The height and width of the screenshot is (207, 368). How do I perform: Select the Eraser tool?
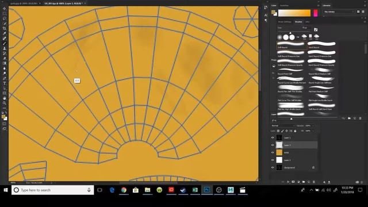click(4, 58)
